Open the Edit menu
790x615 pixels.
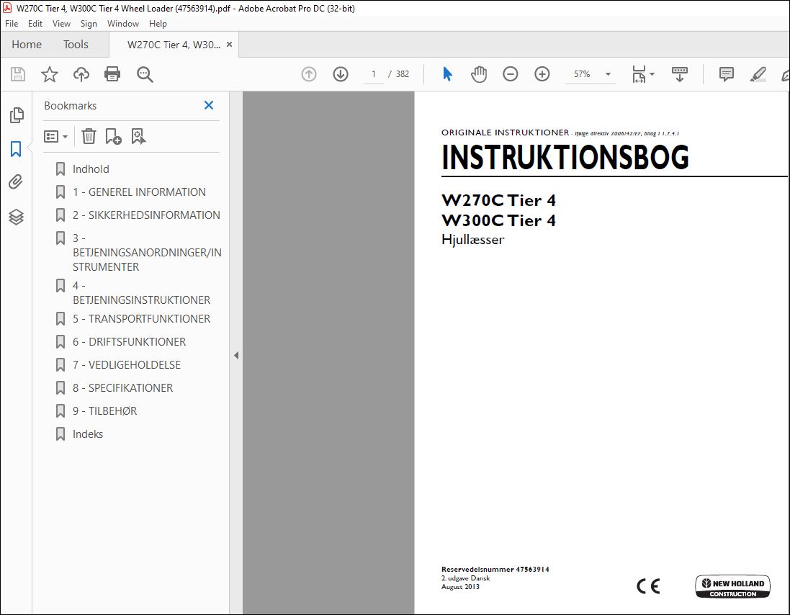click(x=35, y=24)
